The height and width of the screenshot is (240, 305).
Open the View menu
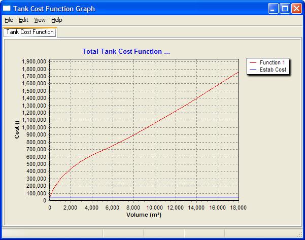[x=40, y=20]
